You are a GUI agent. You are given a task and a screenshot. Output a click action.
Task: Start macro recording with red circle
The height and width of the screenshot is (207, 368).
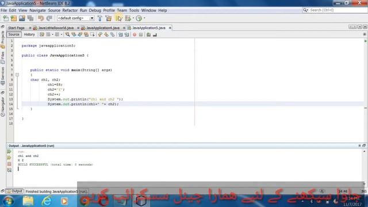tap(135, 34)
